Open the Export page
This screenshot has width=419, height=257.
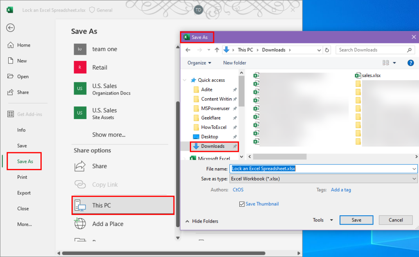point(24,193)
